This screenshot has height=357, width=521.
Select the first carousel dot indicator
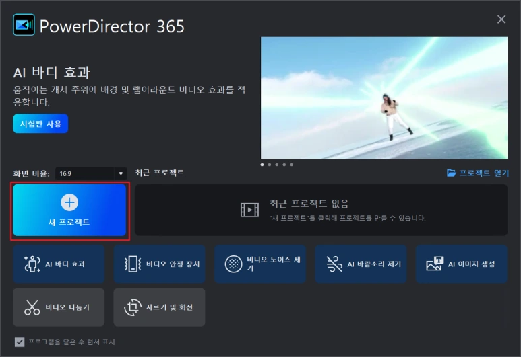pos(262,165)
